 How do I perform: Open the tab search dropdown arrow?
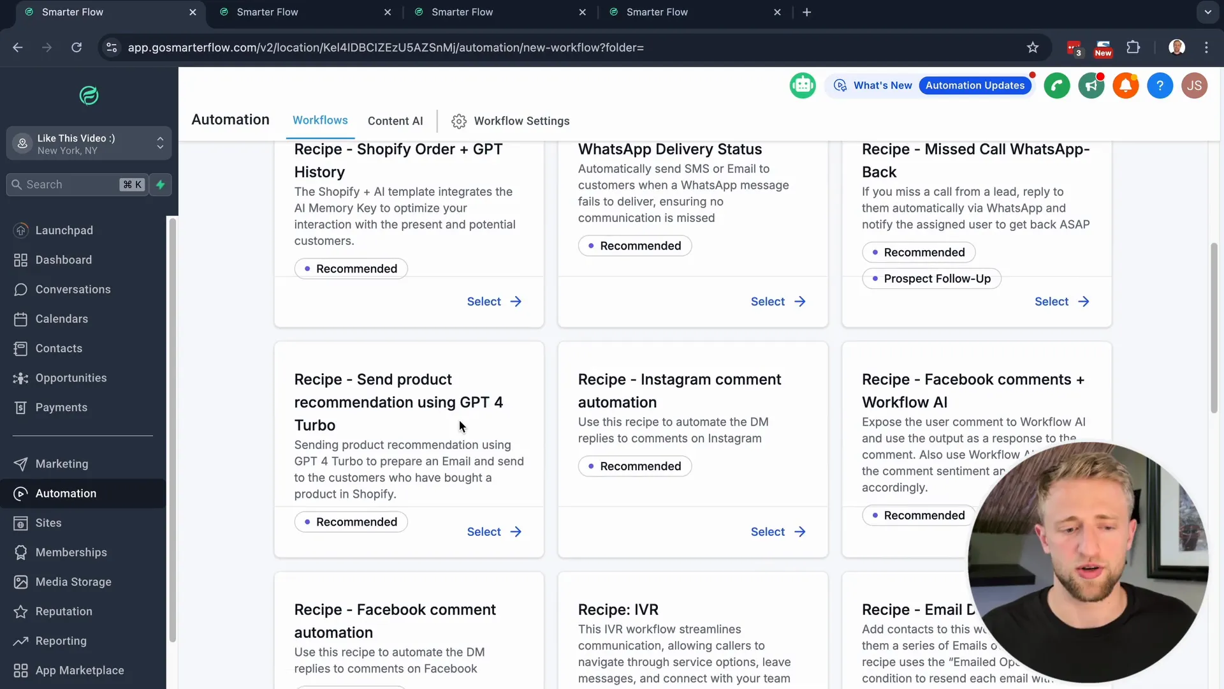(x=1207, y=12)
